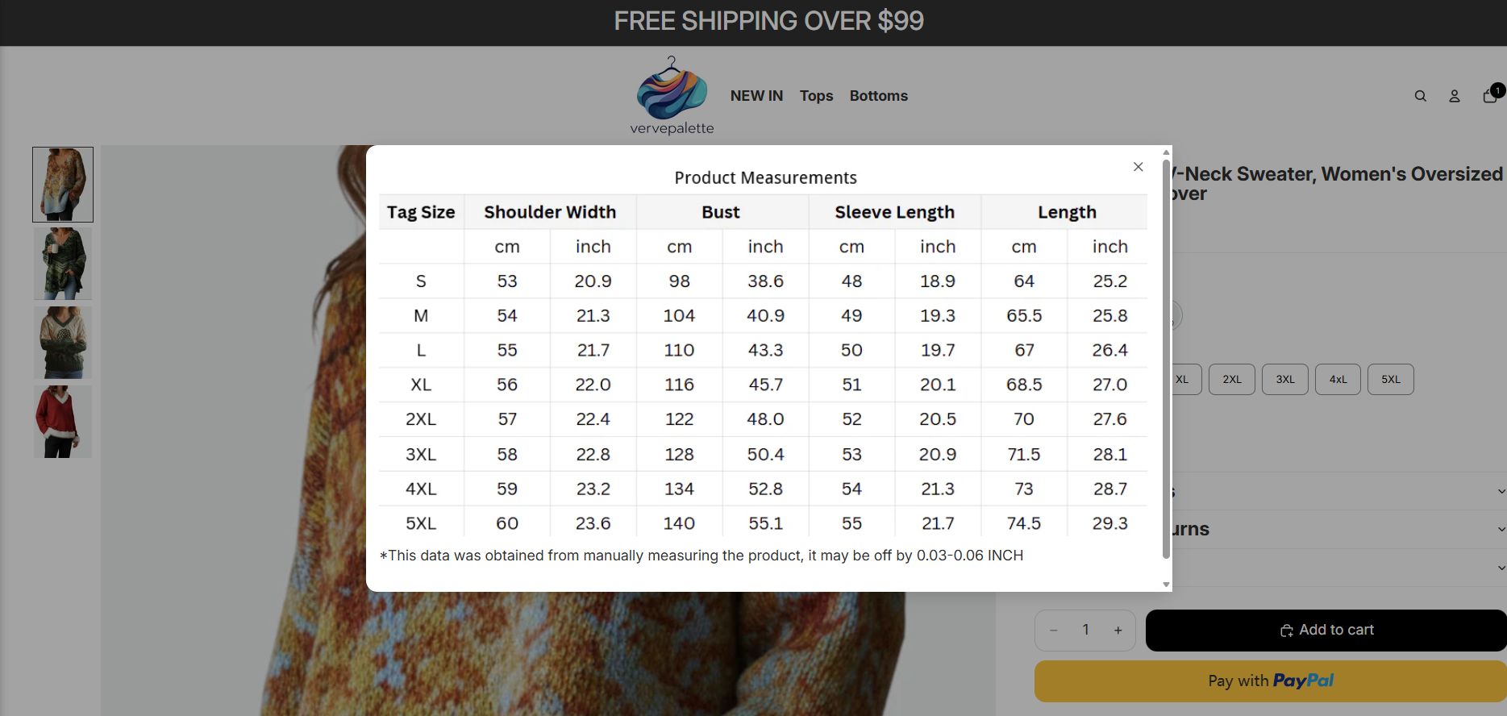The image size is (1507, 716).
Task: Close the Product Measurements popup
Action: tap(1138, 167)
